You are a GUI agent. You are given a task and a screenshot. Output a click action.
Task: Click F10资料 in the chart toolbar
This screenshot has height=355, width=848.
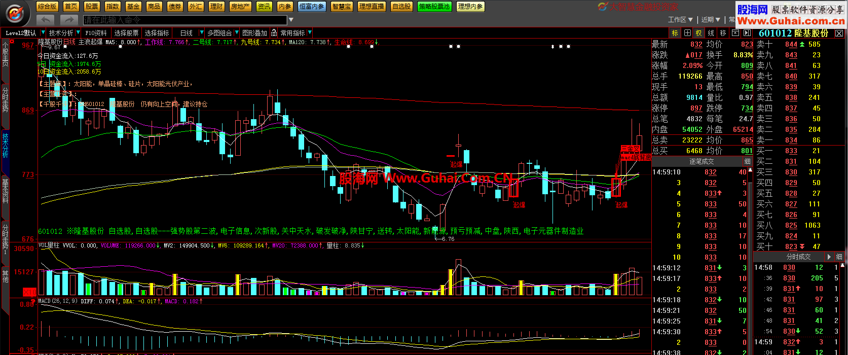tap(96, 33)
